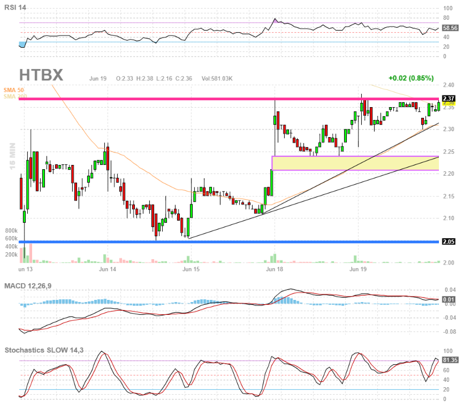Screen dimensions: 463x407
Task: Click the 2.37 price axis badge
Action: point(449,99)
